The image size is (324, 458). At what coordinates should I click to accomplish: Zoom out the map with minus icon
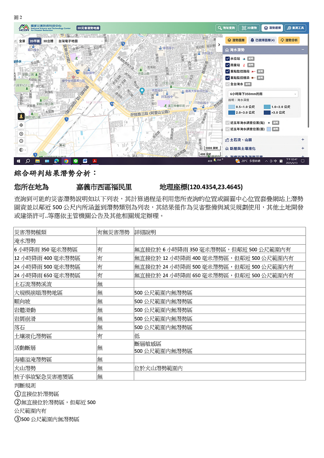(x=21, y=141)
